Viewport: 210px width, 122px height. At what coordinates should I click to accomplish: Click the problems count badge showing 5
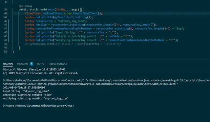[x=31, y=64]
